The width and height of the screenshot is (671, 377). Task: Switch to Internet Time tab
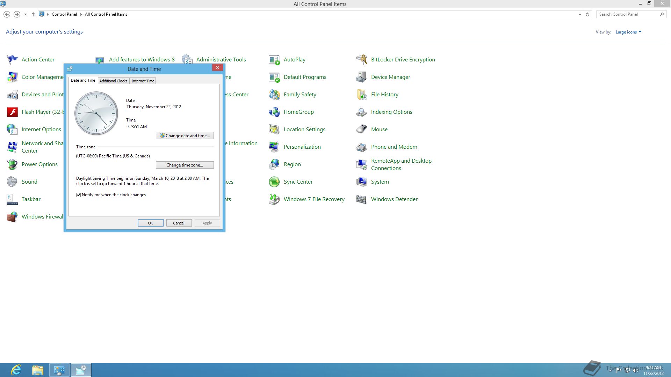[143, 81]
